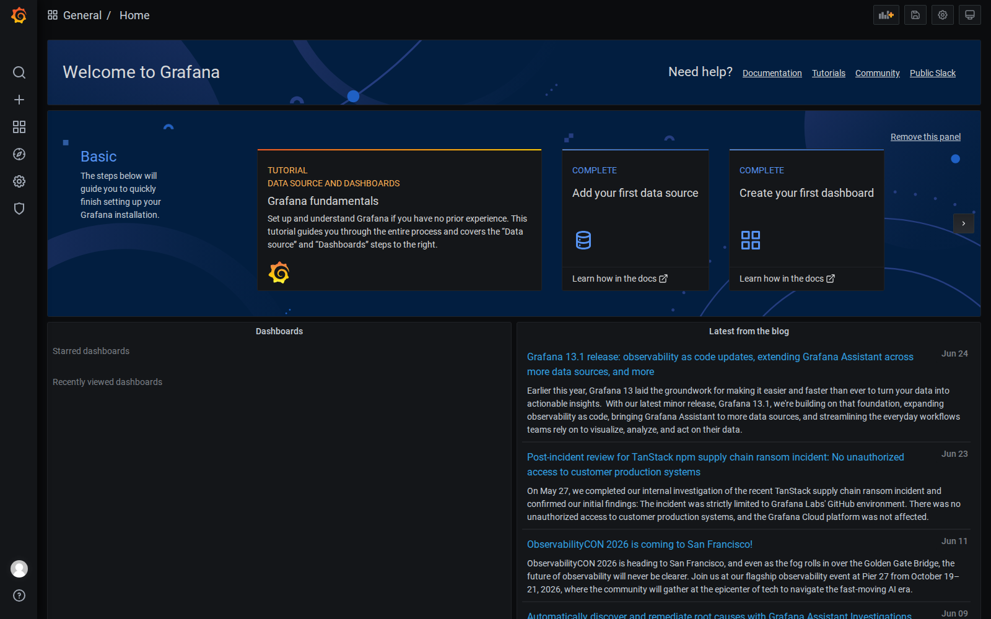Open General folder breadcrumb

(x=82, y=15)
